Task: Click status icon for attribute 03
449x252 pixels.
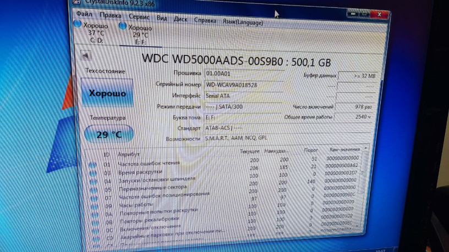Action: (x=93, y=173)
